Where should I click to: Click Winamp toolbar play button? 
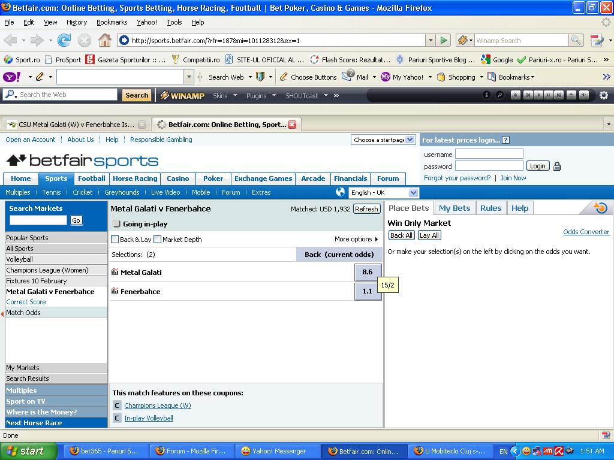coord(538,95)
